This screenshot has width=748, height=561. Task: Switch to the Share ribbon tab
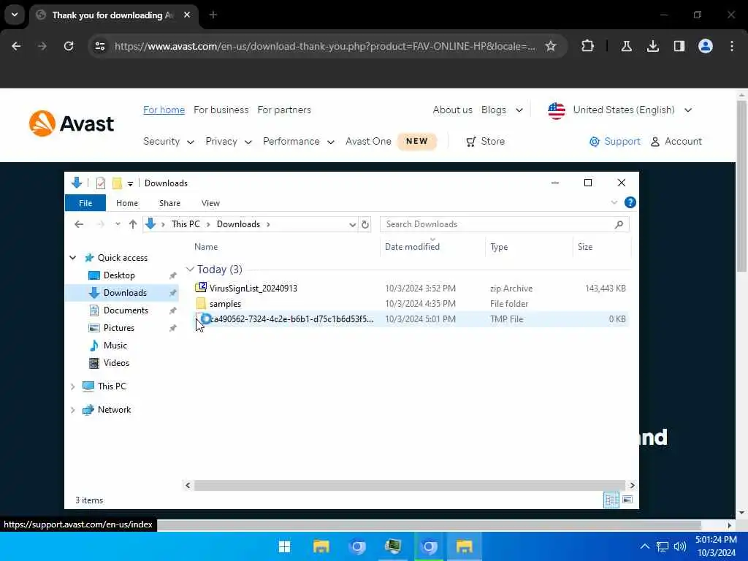tap(169, 203)
